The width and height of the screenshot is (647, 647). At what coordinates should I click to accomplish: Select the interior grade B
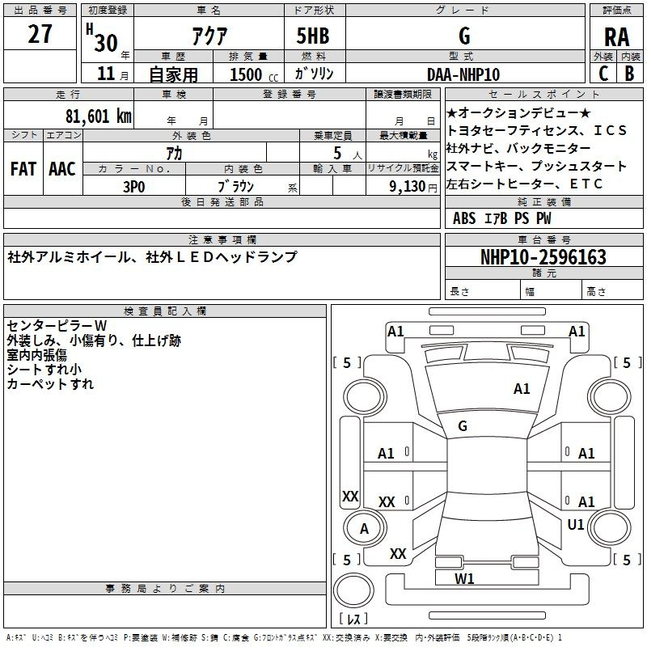(629, 74)
